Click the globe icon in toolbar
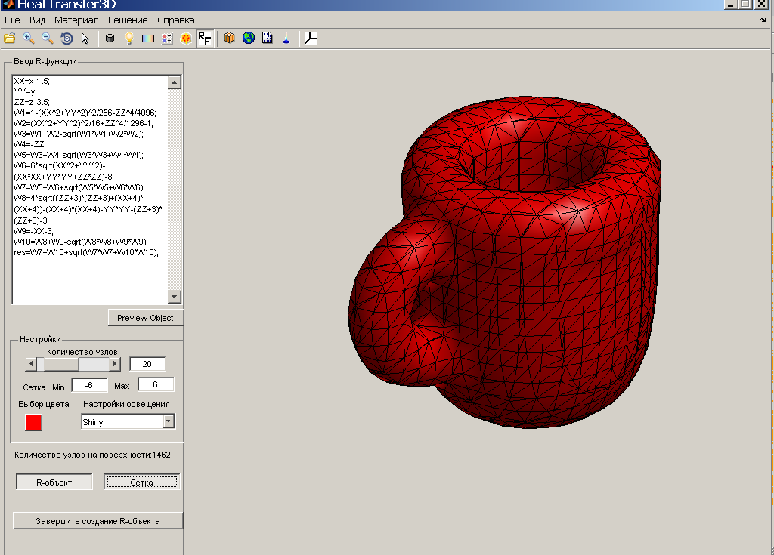Screen dimensions: 774x555 (x=249, y=39)
